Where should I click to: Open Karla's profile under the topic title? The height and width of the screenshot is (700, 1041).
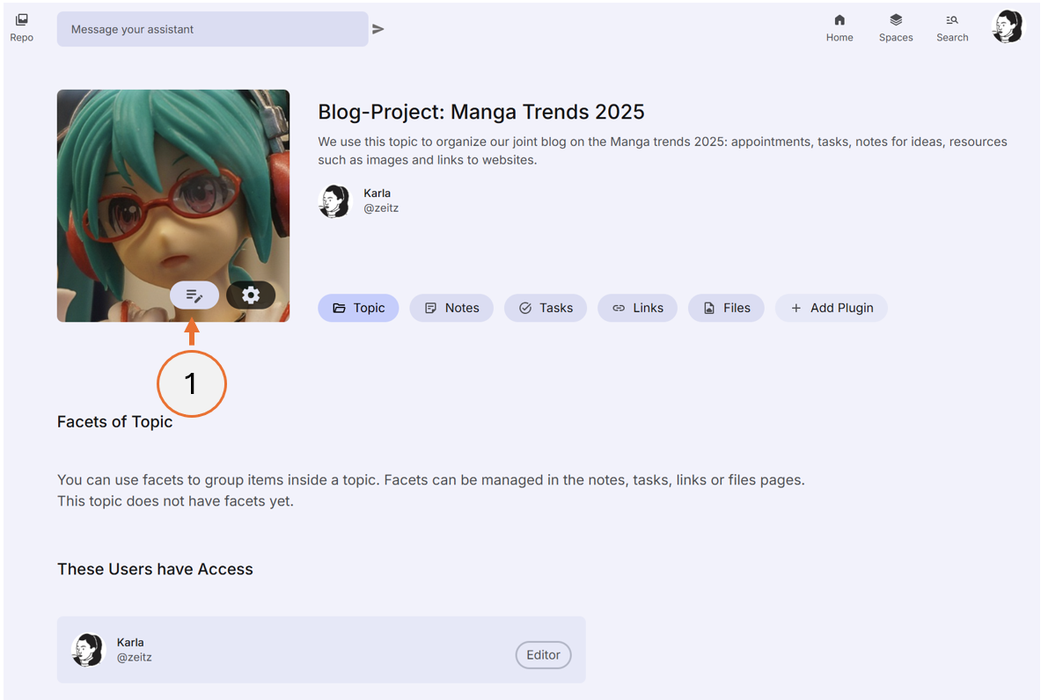coord(334,201)
